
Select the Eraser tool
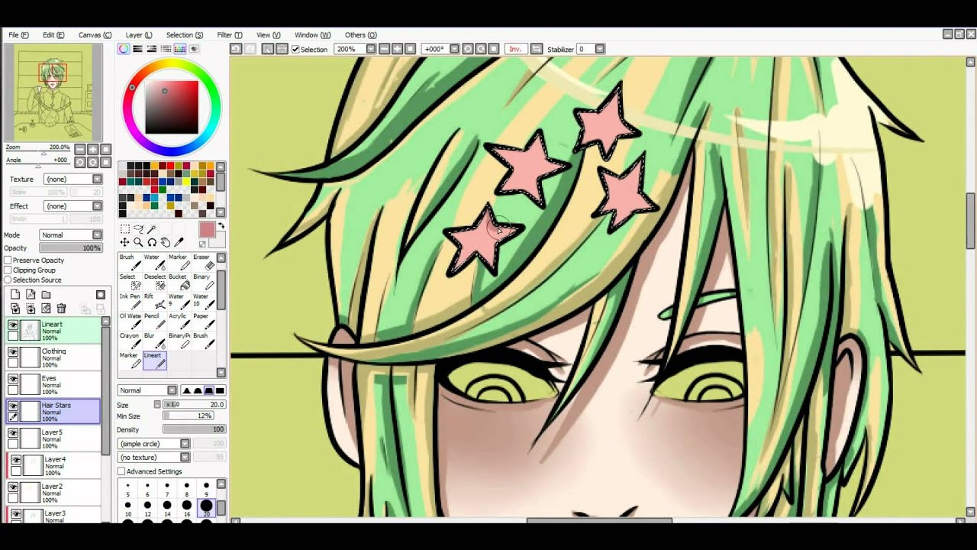tap(203, 262)
